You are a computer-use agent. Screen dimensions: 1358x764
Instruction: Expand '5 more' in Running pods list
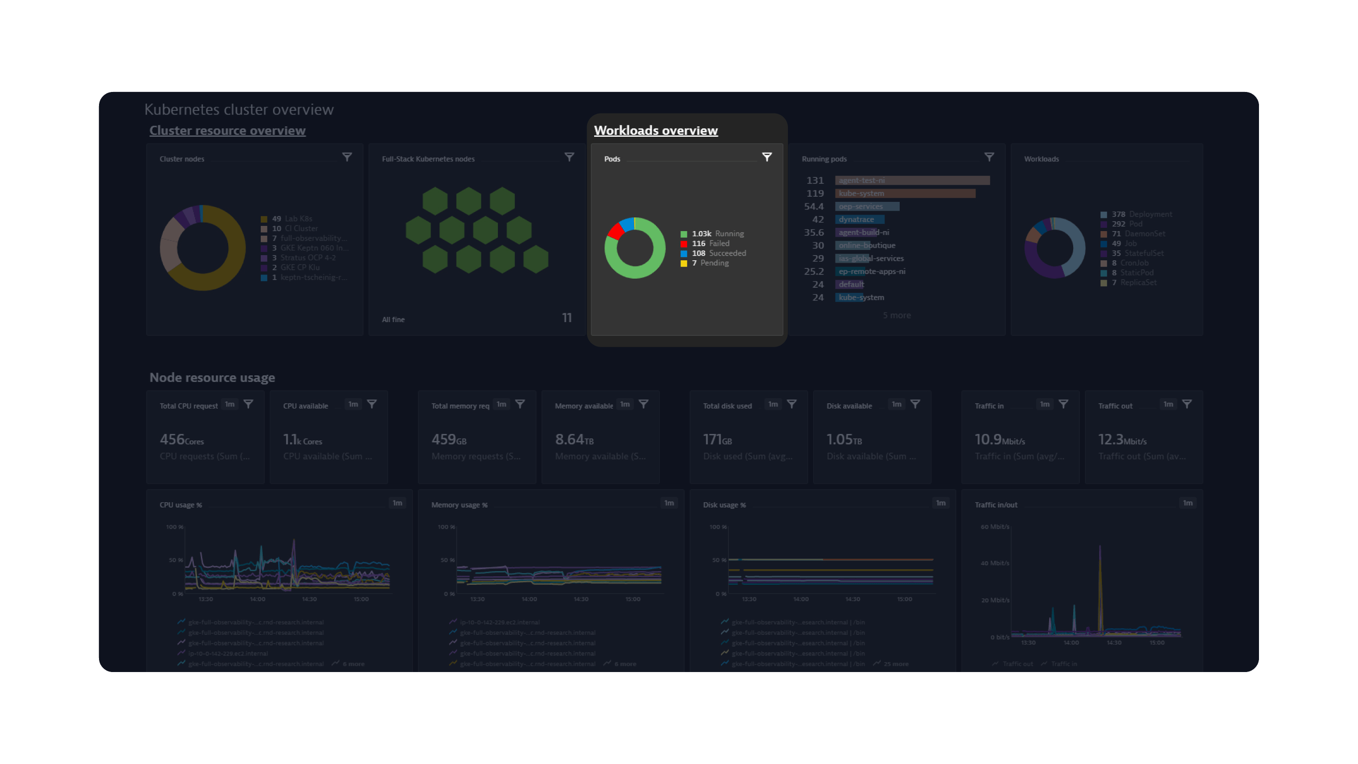897,316
